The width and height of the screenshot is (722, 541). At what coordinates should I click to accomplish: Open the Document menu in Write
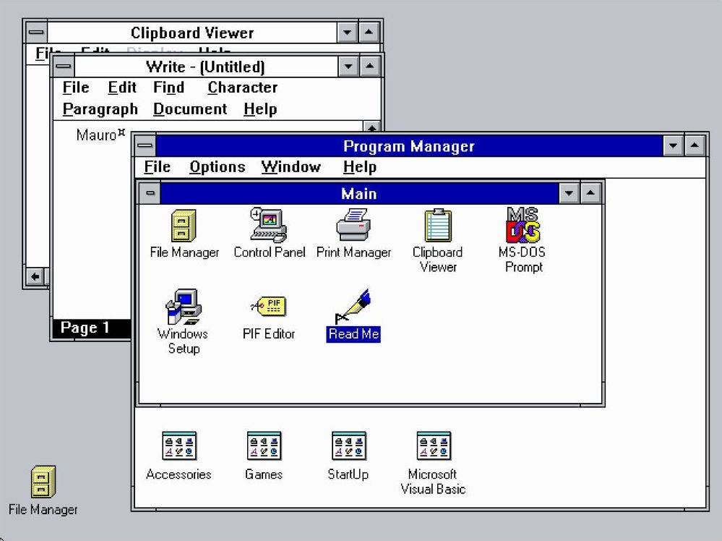click(189, 109)
